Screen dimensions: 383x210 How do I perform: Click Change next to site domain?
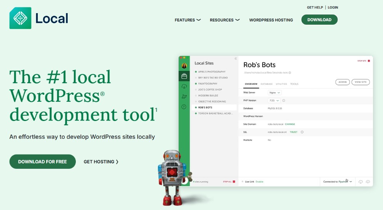click(290, 124)
